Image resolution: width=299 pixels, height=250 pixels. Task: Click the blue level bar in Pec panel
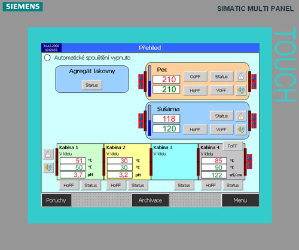pyautogui.click(x=149, y=81)
